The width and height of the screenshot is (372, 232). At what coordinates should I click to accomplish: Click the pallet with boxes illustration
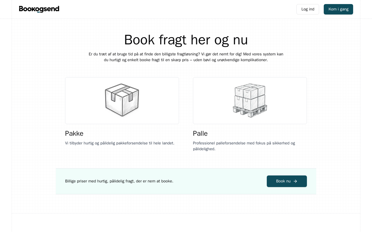click(250, 100)
